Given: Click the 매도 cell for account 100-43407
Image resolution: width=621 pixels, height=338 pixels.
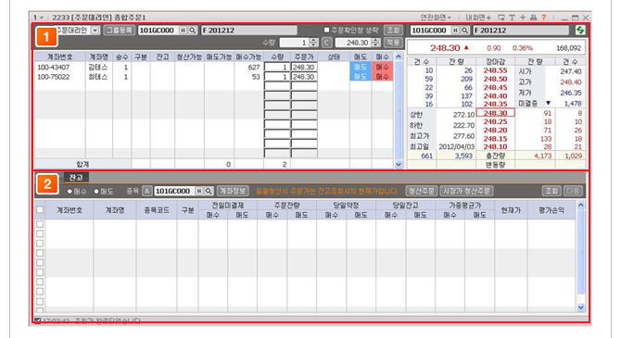Looking at the screenshot, I should pyautogui.click(x=361, y=68).
